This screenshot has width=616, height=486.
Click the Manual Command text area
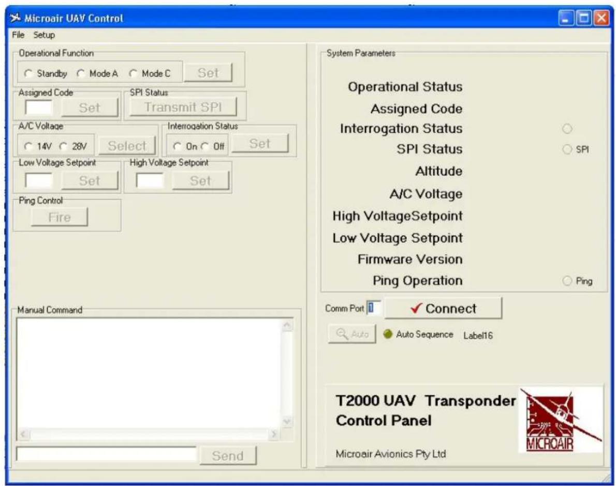[149, 373]
